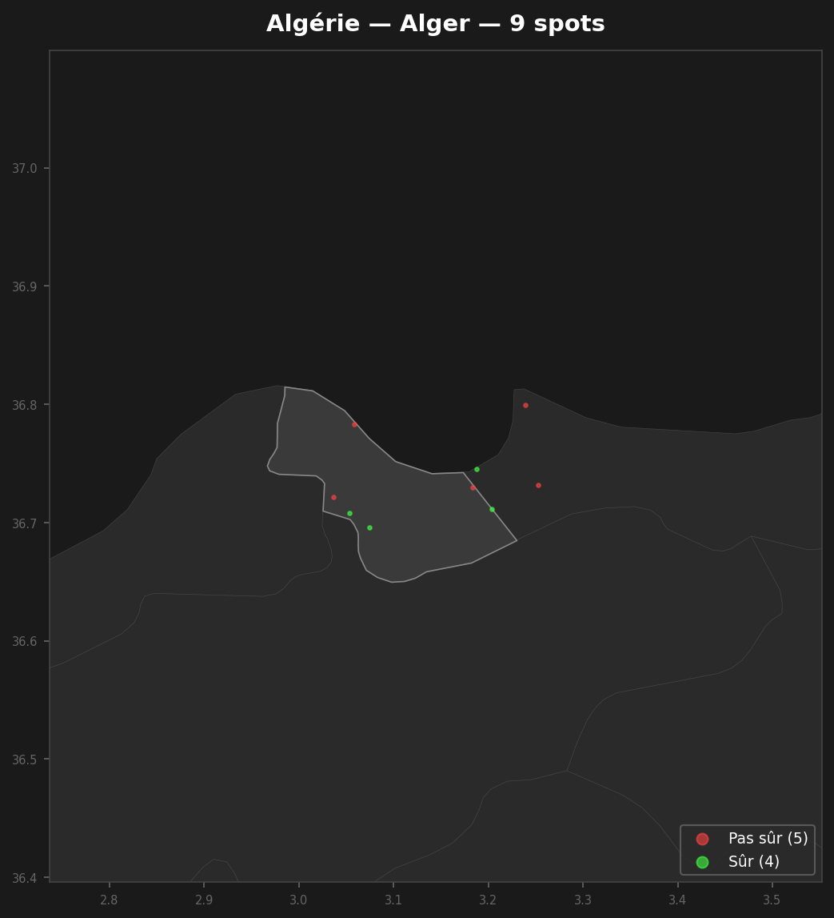Click the x-axis tick label 3.1
Viewport: 834px width, 918px height.
393,900
